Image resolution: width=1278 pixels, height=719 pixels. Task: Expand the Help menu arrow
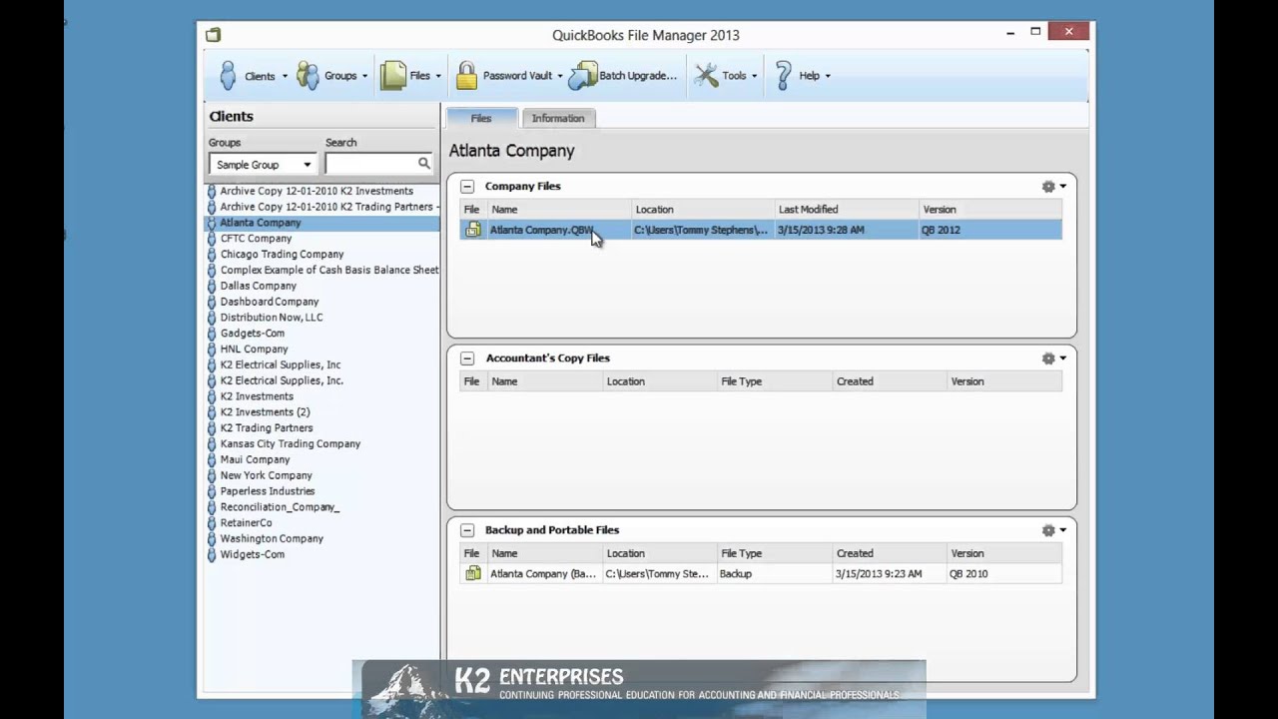click(827, 76)
